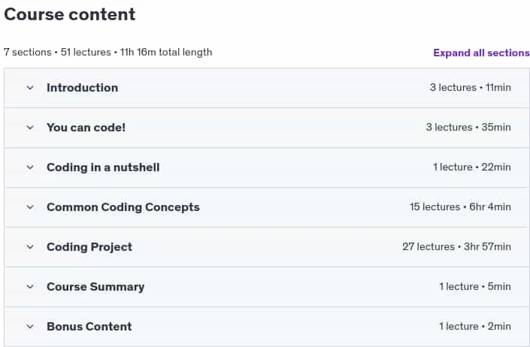This screenshot has height=347, width=530.
Task: Click the chevron next to Bonus Content
Action: tap(30, 327)
